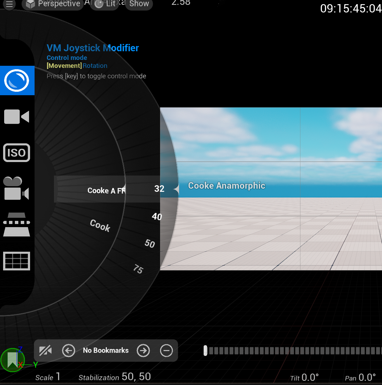Remove bookmark with minus icon
The height and width of the screenshot is (385, 382).
(166, 350)
